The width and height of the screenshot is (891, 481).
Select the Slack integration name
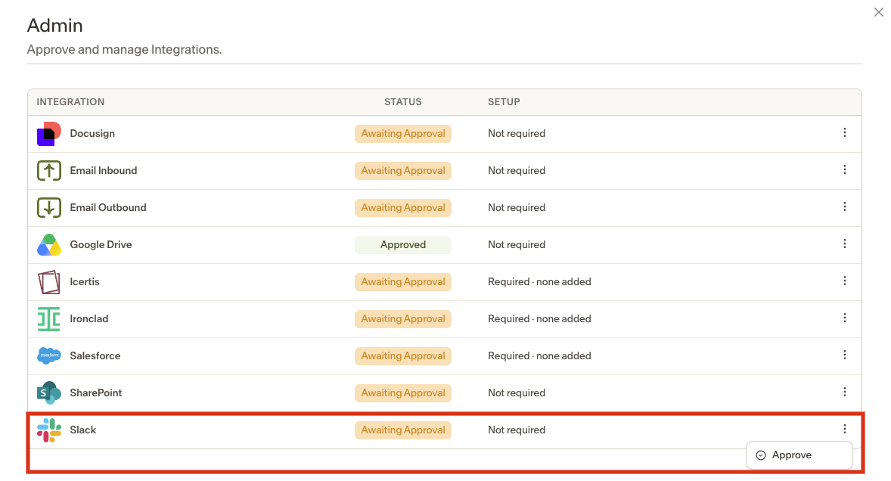[x=83, y=430]
